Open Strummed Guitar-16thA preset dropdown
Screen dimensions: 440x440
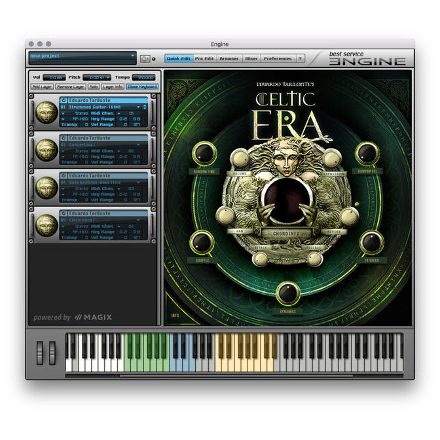point(138,107)
